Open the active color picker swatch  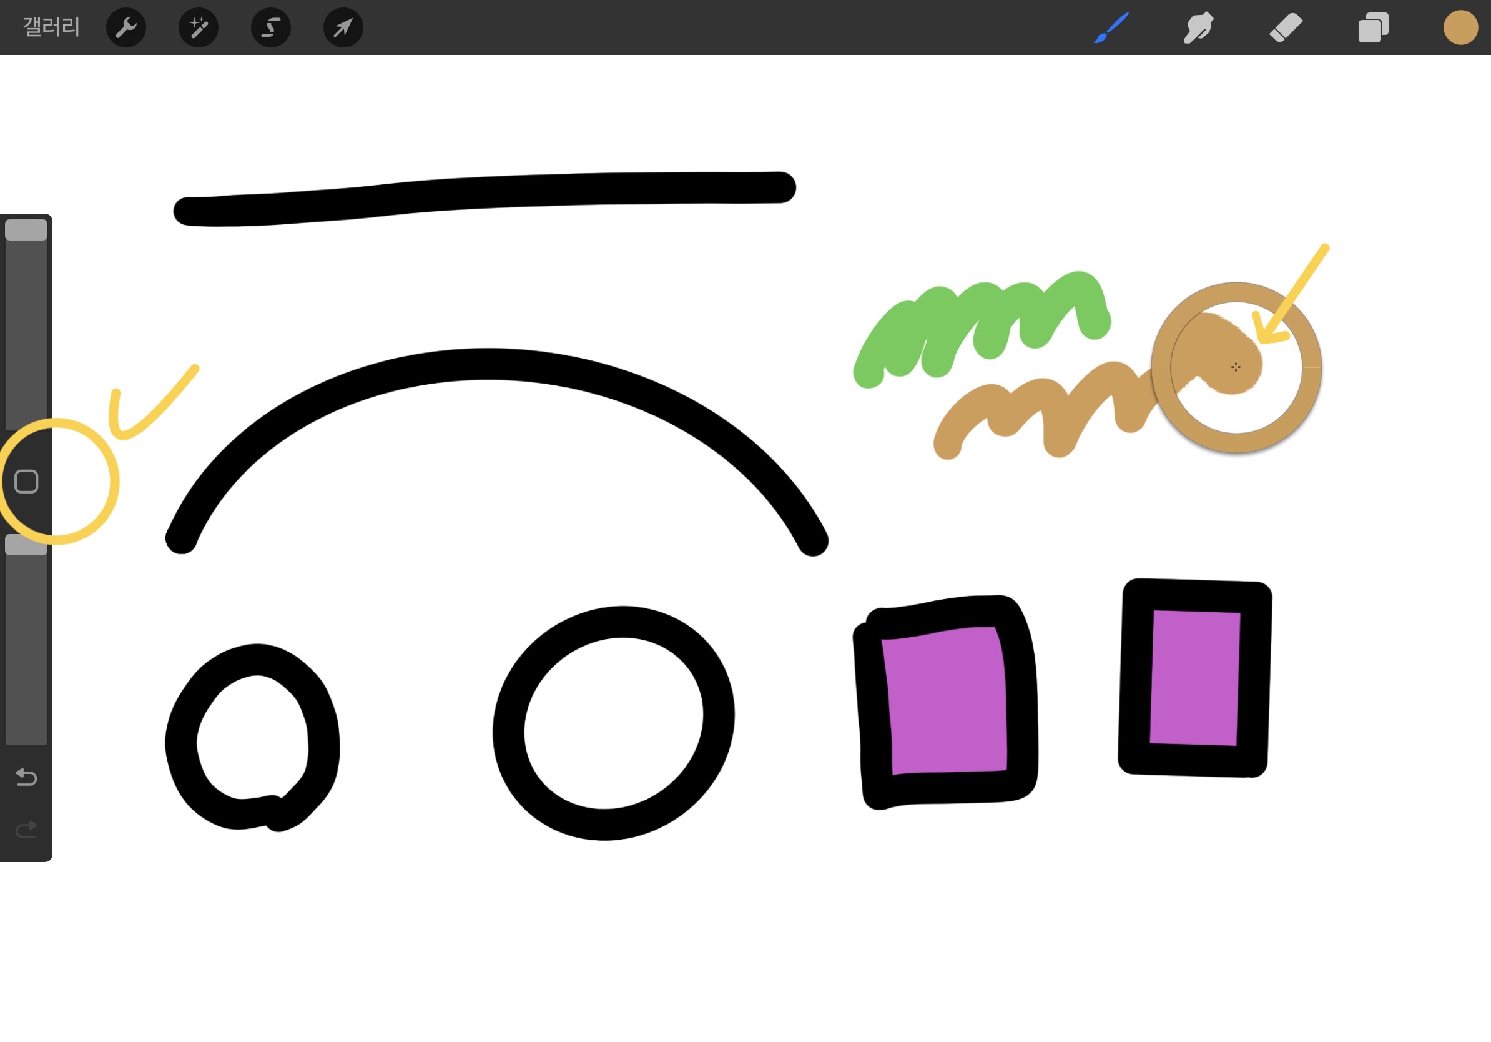(x=1460, y=28)
